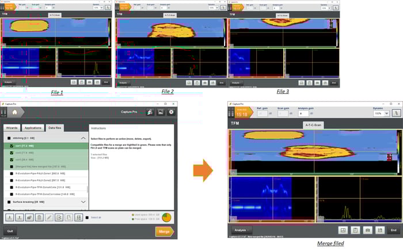
Task: Click the export (upload arrow) toolbar icon
Action: pos(20,218)
